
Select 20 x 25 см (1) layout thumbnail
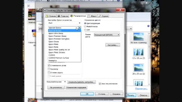(x=138, y=69)
